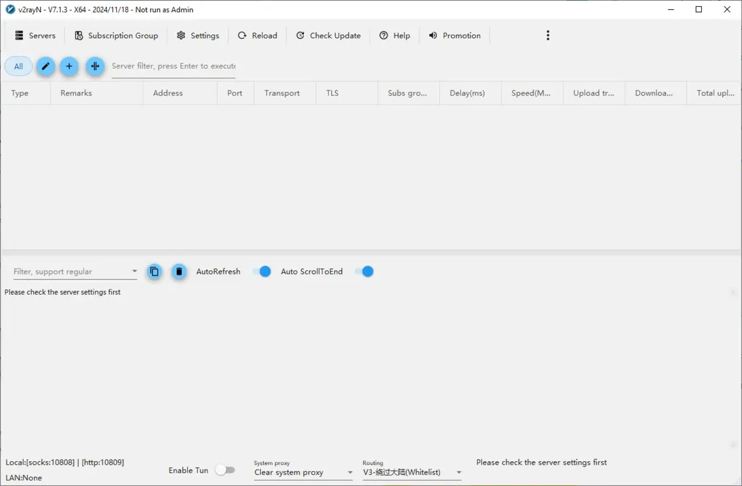The image size is (742, 486).
Task: Click the copy logs icon
Action: pos(154,272)
